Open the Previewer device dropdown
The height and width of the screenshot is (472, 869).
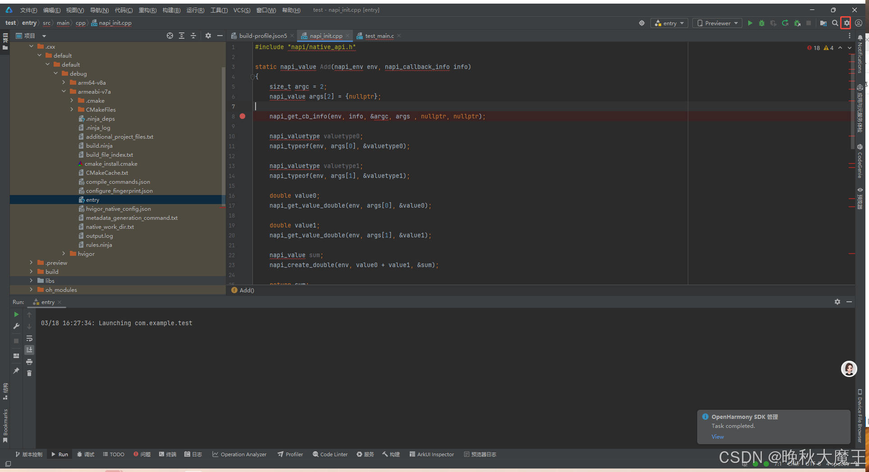(x=718, y=23)
